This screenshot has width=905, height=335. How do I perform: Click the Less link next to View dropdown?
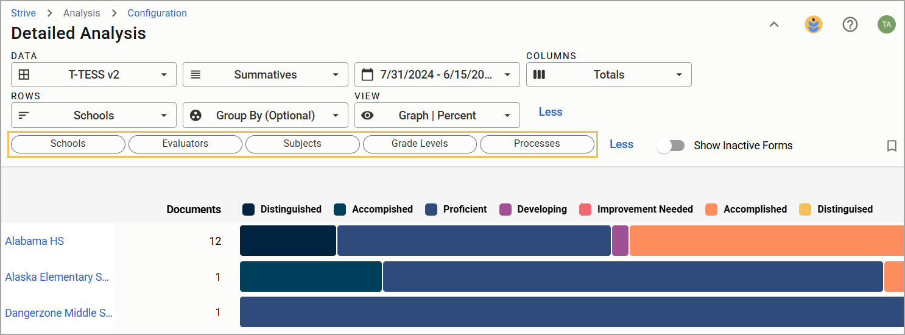[x=551, y=112]
